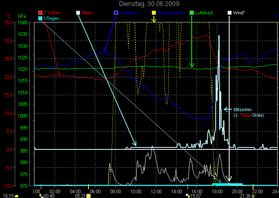Click the yellow icon beside 16:15
The height and width of the screenshot is (198, 279).
(x=17, y=196)
